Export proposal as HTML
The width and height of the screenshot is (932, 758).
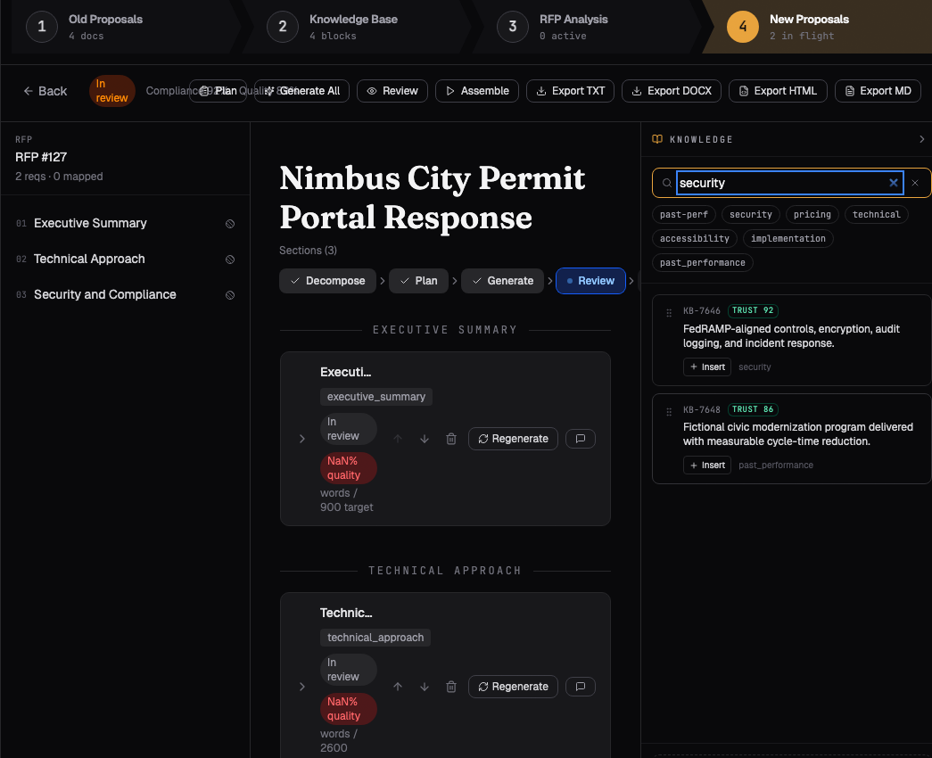tap(778, 91)
